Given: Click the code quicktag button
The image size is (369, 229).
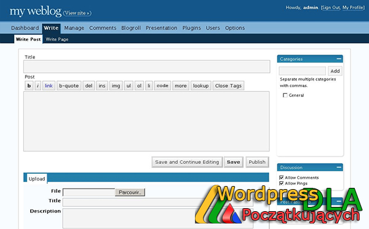Looking at the screenshot, I should [162, 86].
